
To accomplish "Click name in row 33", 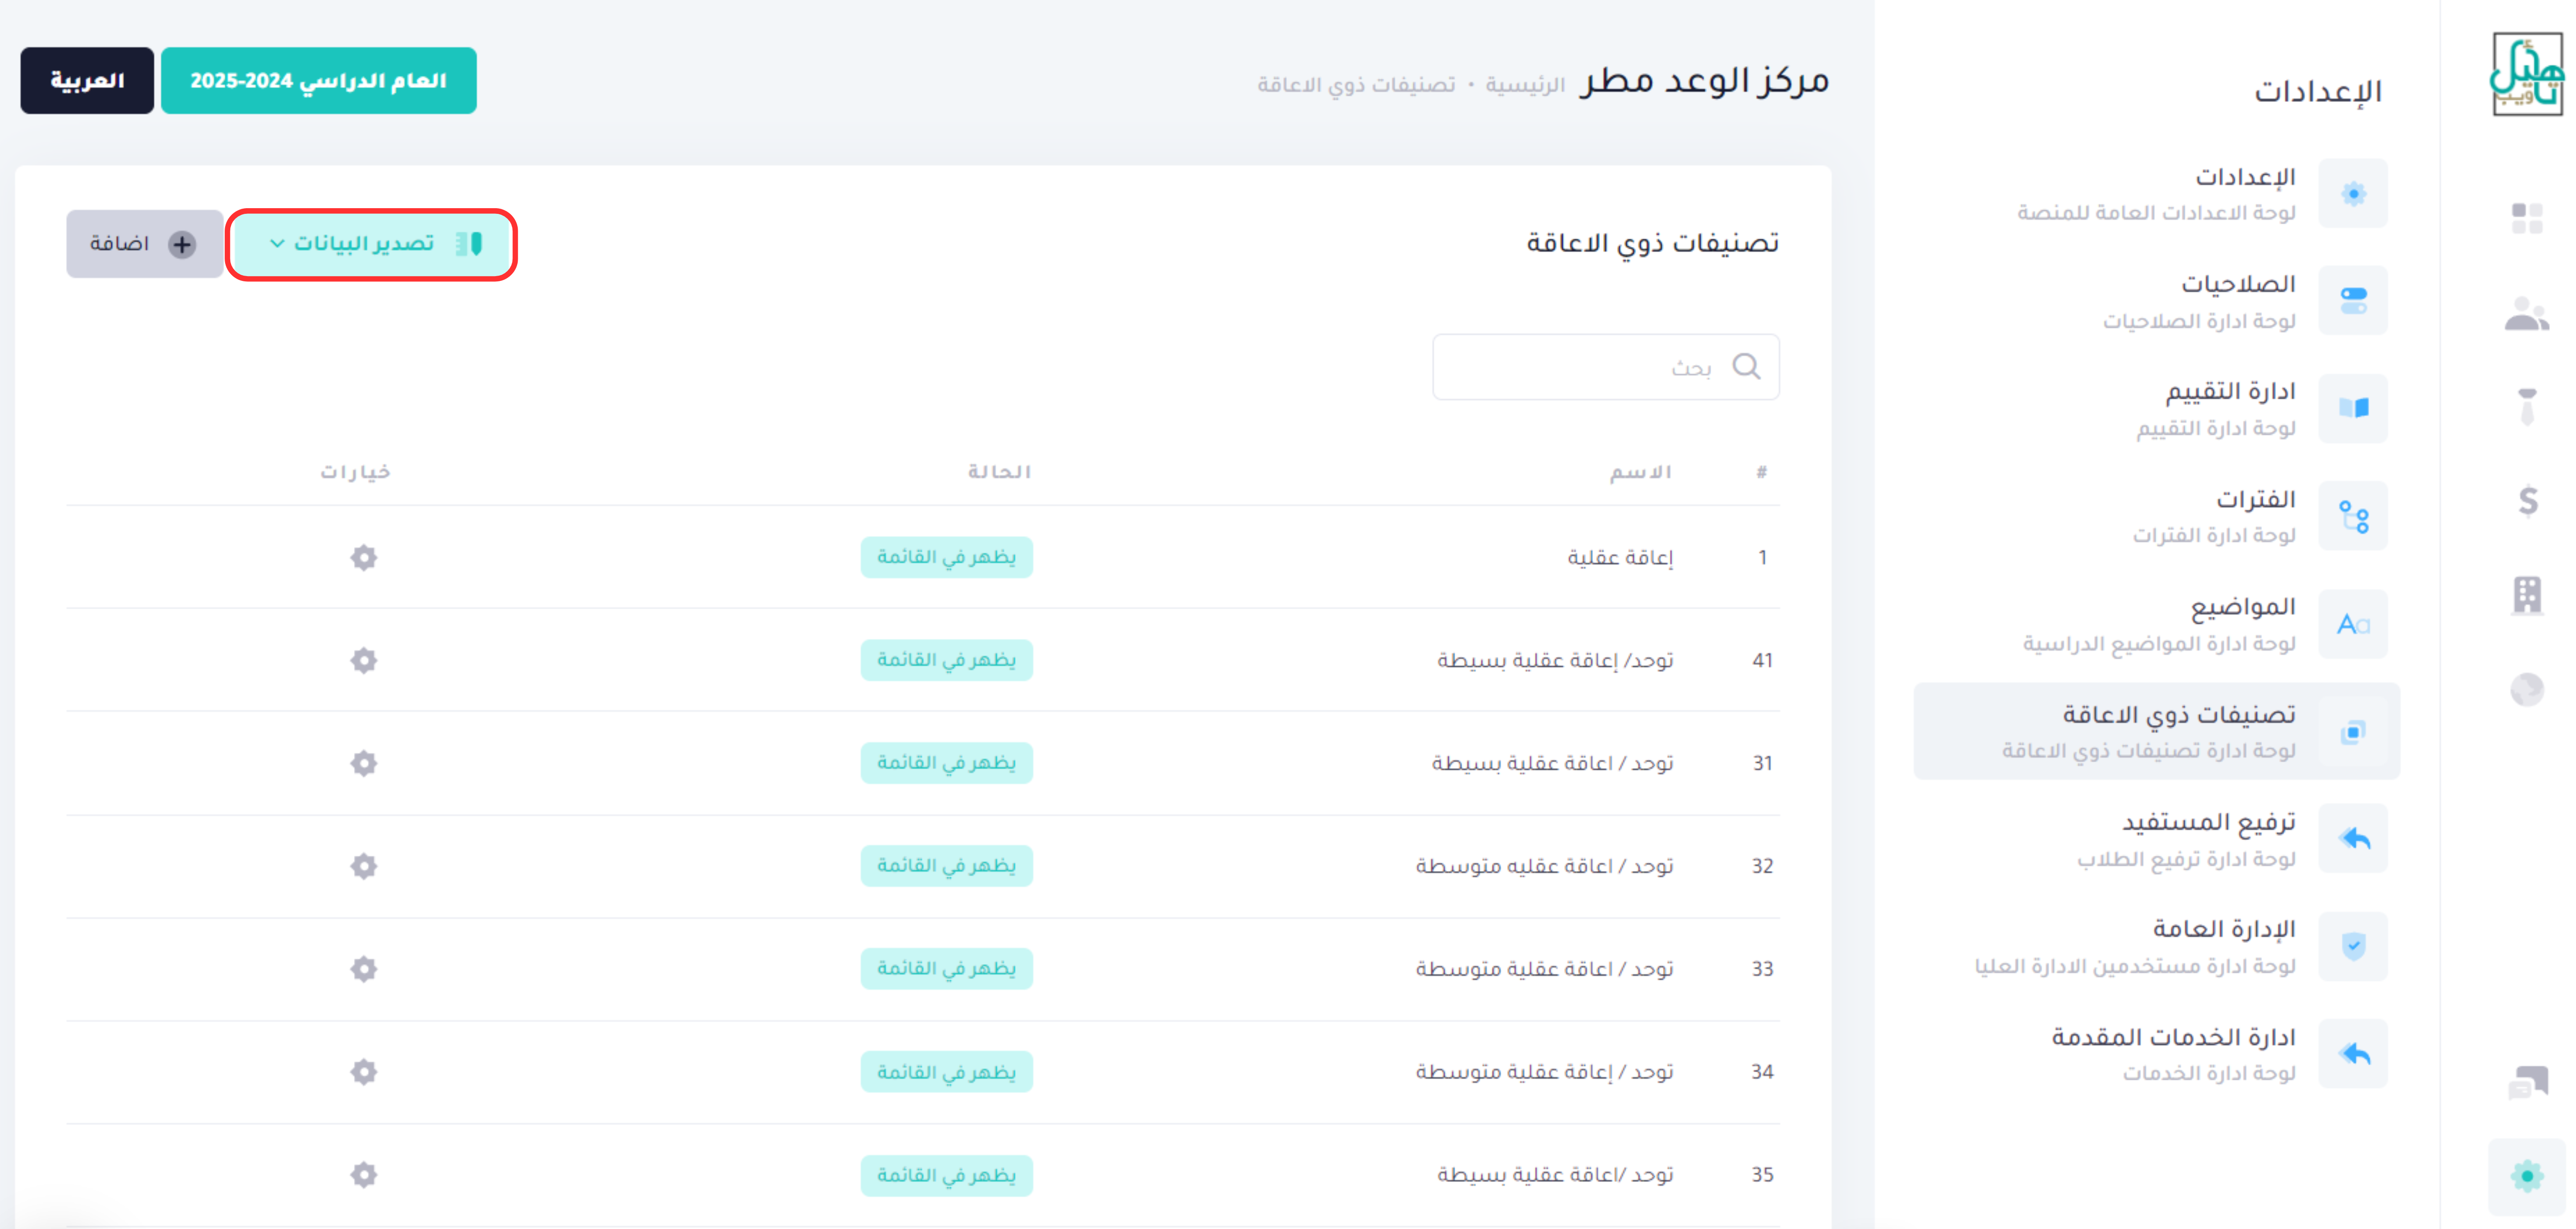I will click(x=1544, y=969).
